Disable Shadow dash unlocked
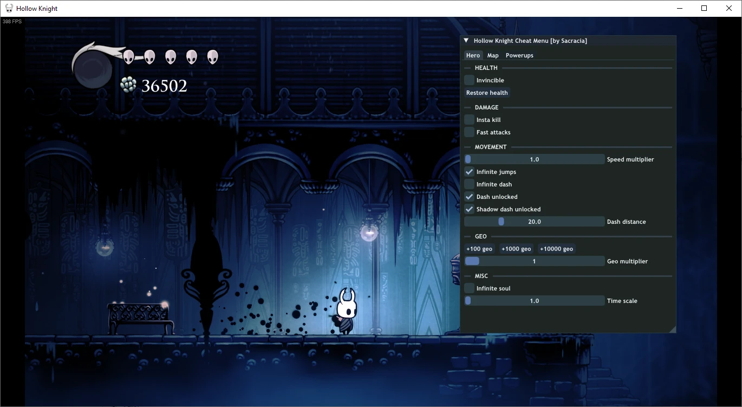Screen dimensions: 742x407 pyautogui.click(x=468, y=209)
